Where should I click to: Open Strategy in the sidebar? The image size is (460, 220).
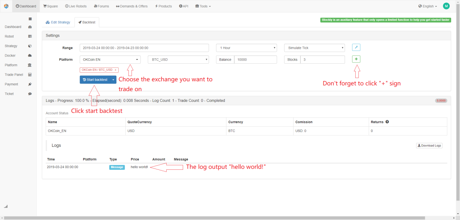[x=11, y=46]
